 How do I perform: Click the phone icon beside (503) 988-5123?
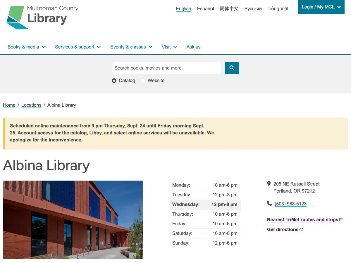[x=269, y=203]
